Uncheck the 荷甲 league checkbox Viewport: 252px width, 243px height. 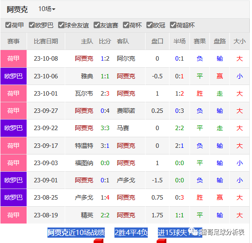[8, 25]
